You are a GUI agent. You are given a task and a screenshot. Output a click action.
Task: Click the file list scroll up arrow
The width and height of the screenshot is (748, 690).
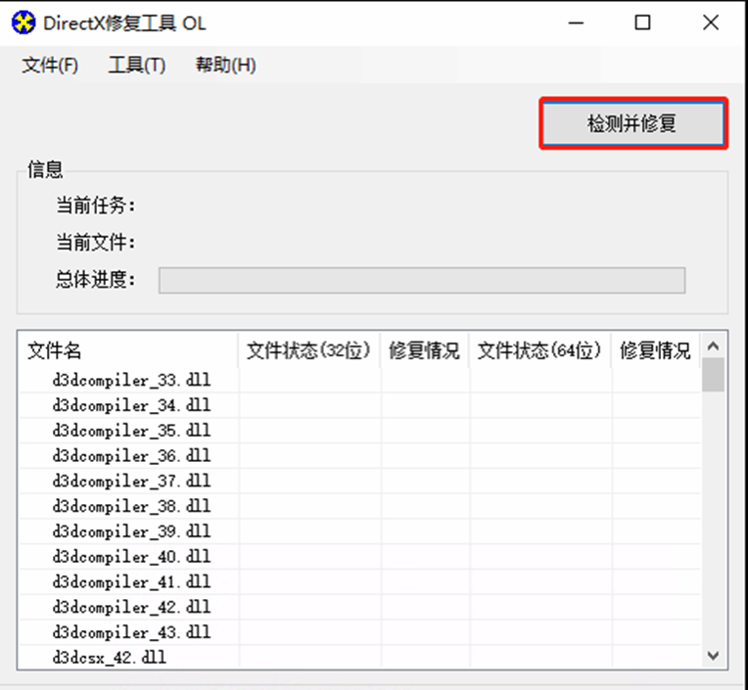pyautogui.click(x=713, y=345)
